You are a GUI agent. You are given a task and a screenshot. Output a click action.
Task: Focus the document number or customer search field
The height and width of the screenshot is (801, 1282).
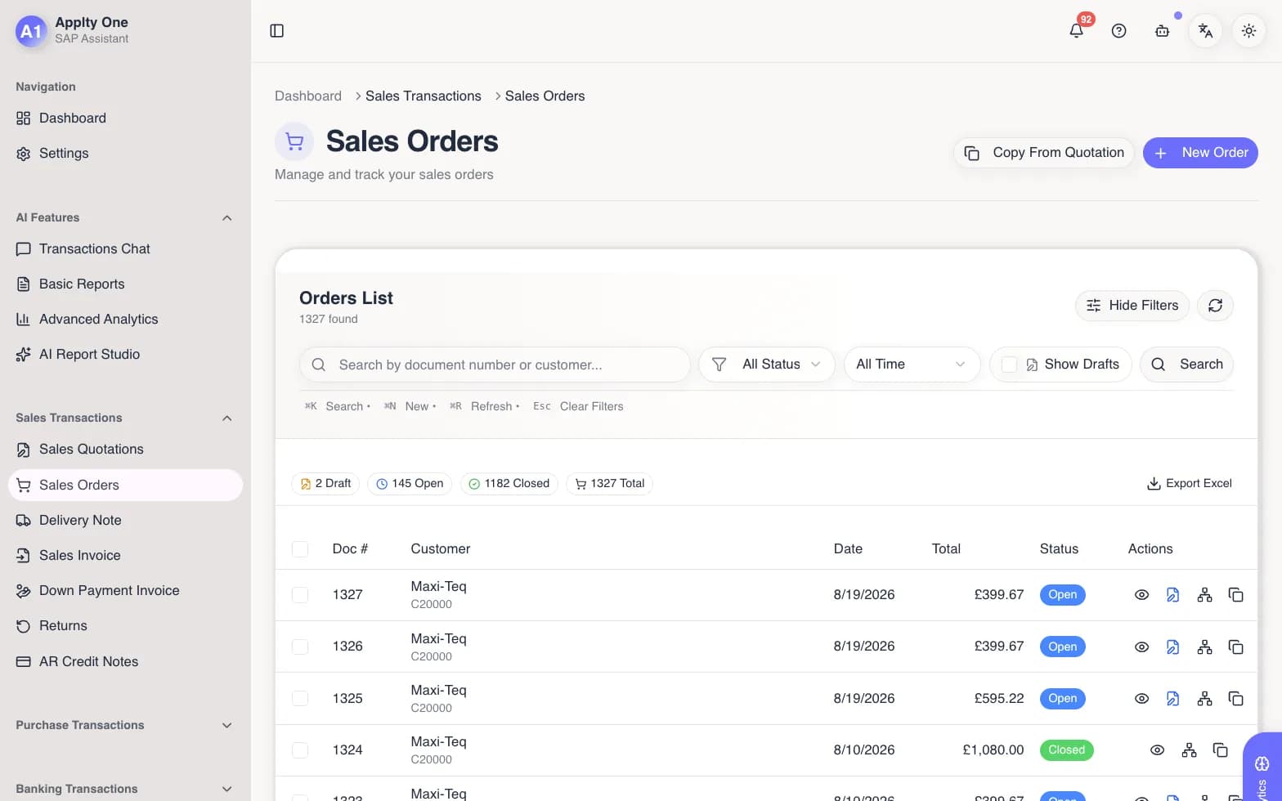click(x=495, y=365)
